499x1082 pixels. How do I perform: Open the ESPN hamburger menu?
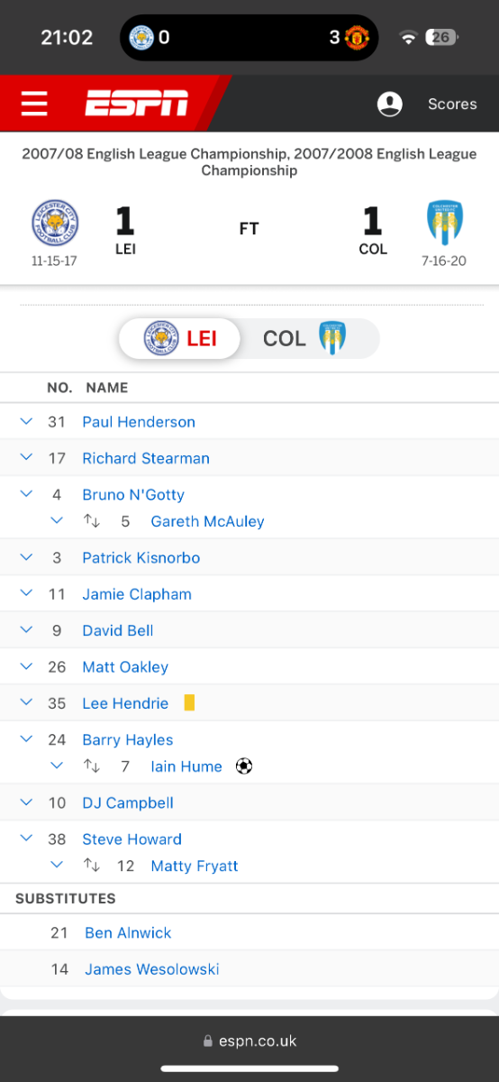coord(34,104)
